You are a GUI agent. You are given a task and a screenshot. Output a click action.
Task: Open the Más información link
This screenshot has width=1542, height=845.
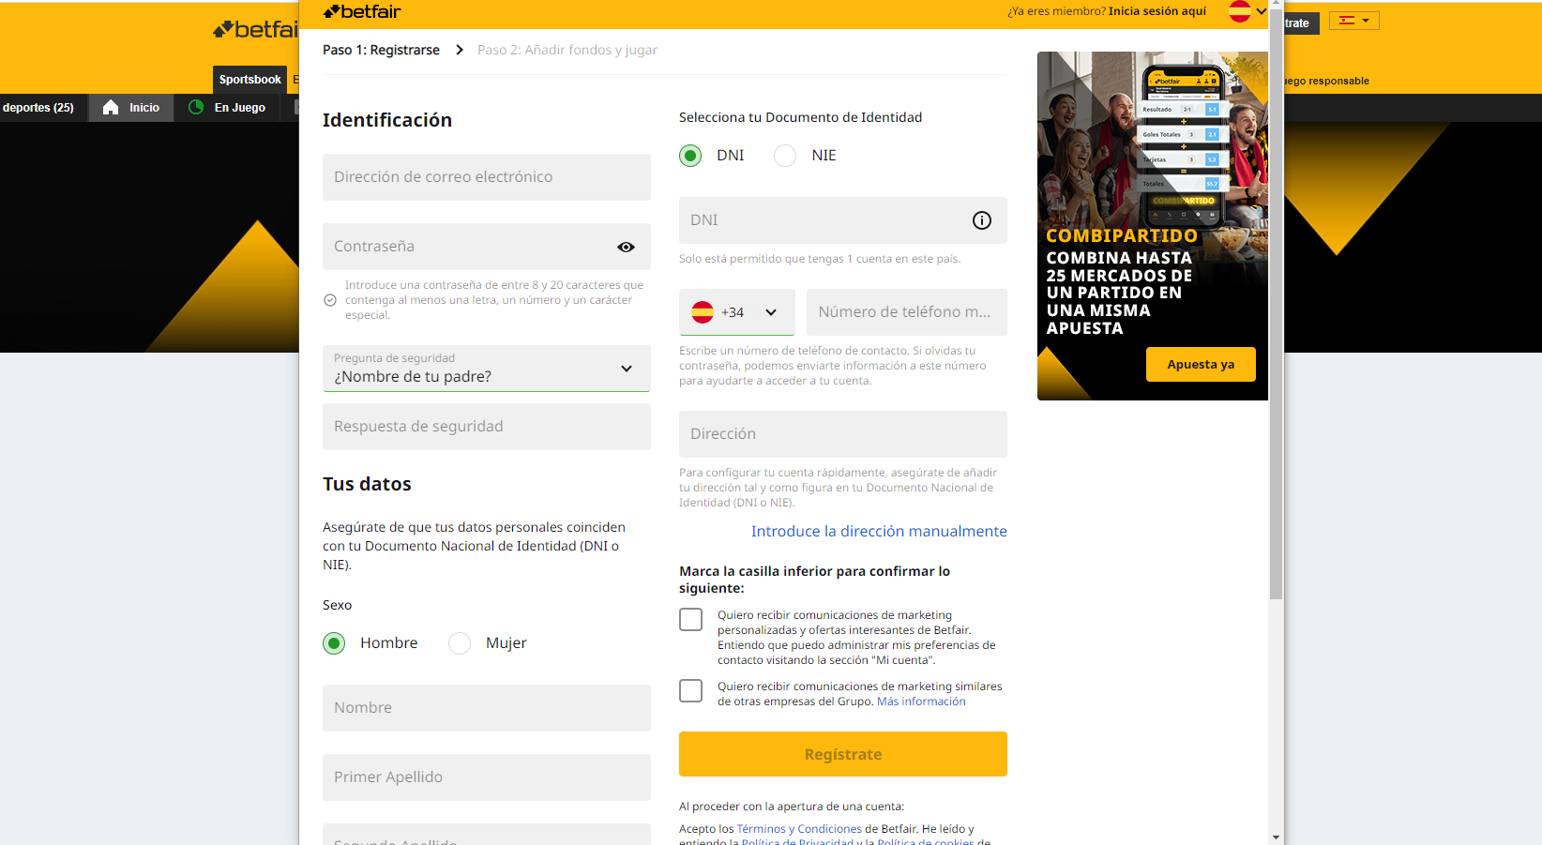tap(921, 702)
